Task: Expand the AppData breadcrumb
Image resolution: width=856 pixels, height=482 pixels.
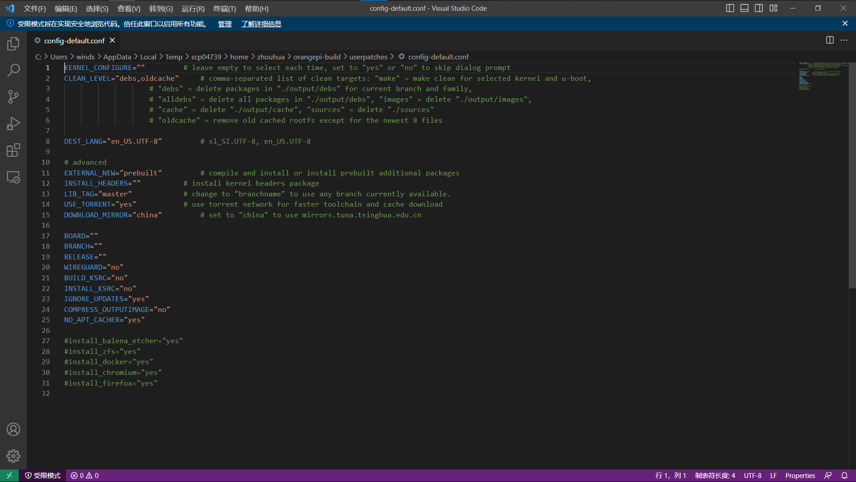Action: tap(117, 57)
